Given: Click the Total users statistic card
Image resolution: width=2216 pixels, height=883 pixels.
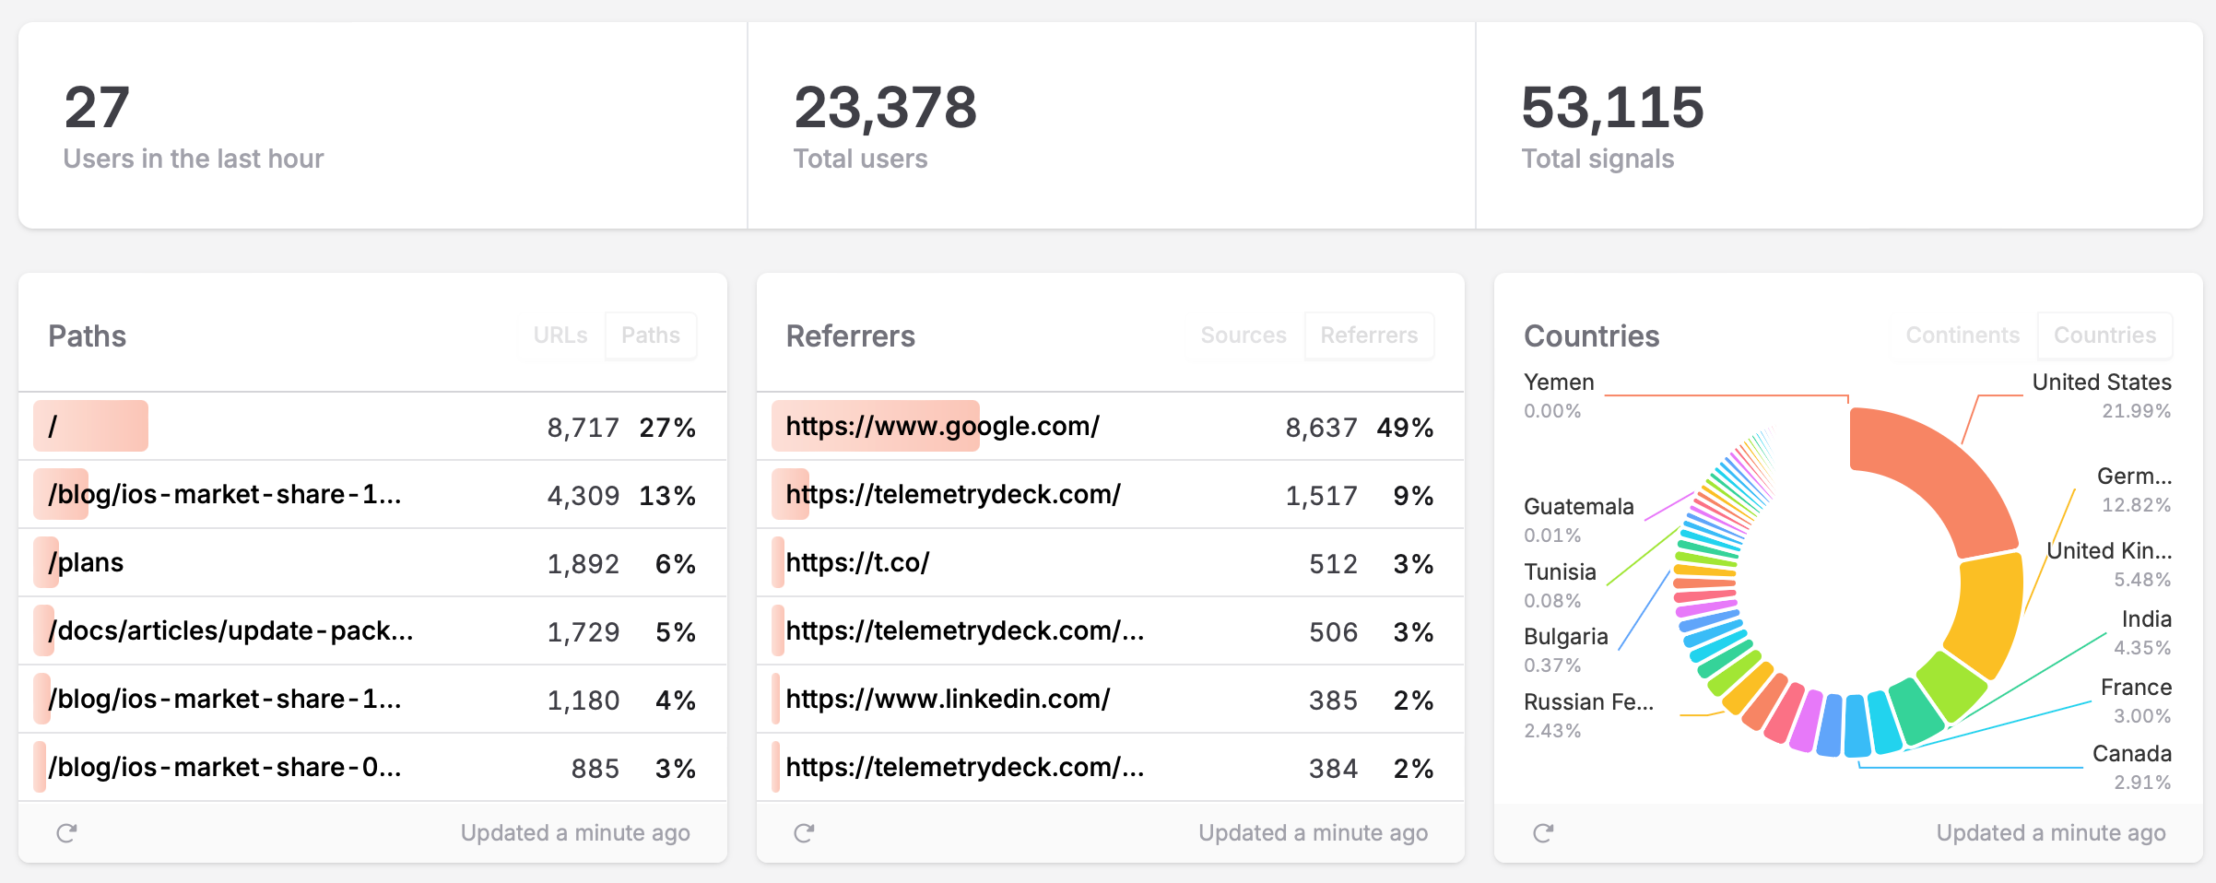Looking at the screenshot, I should point(1110,126).
